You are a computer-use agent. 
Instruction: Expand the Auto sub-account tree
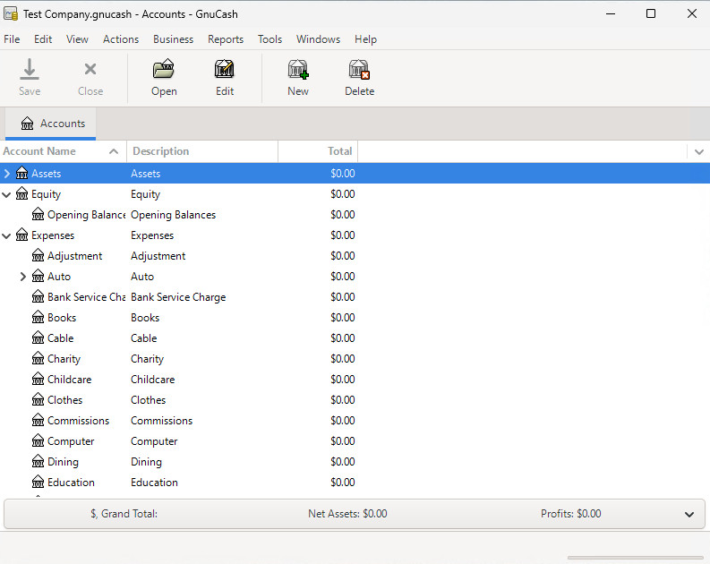point(23,276)
